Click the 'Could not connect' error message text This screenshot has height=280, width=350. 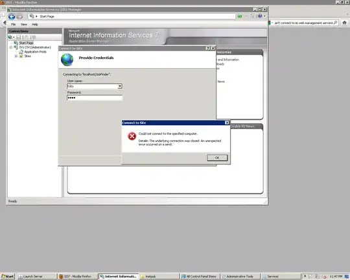point(168,134)
